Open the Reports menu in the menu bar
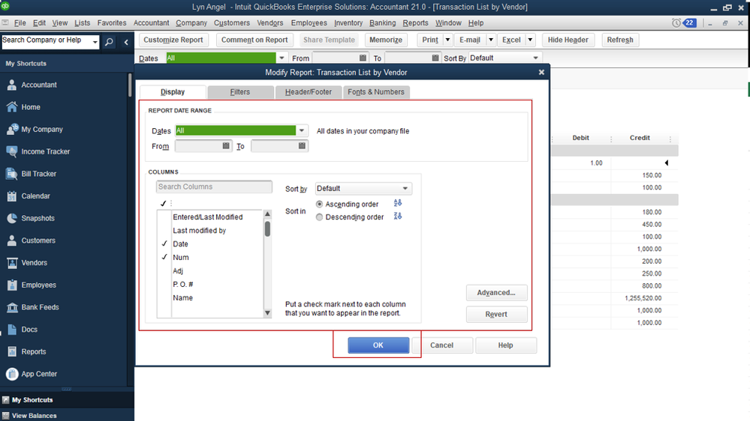The height and width of the screenshot is (421, 750). point(415,23)
